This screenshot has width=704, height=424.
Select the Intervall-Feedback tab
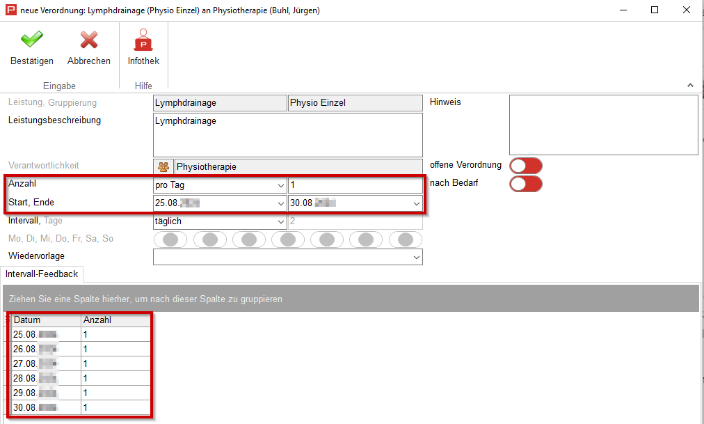tap(42, 274)
